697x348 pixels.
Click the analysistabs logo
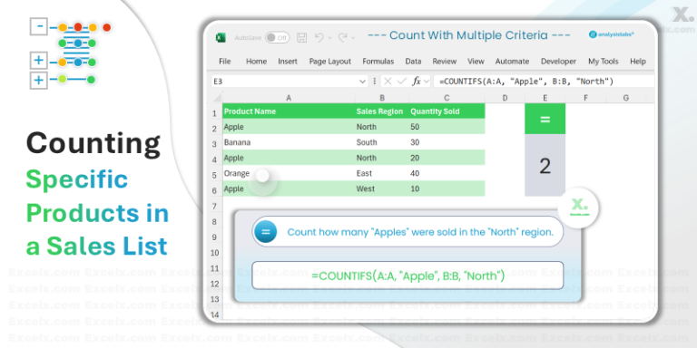(x=612, y=34)
